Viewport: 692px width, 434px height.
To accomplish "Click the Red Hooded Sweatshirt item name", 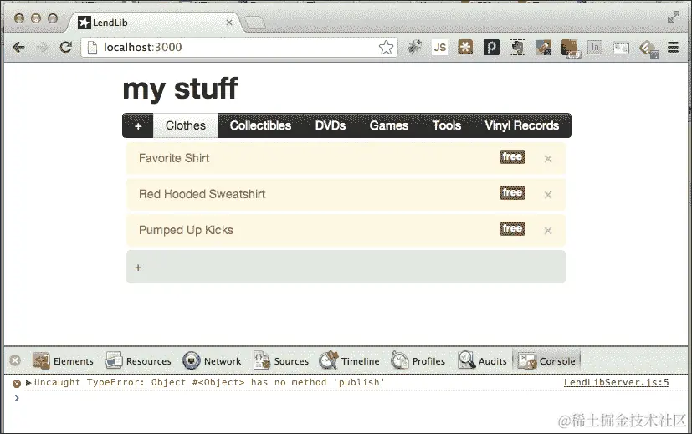I will point(202,194).
